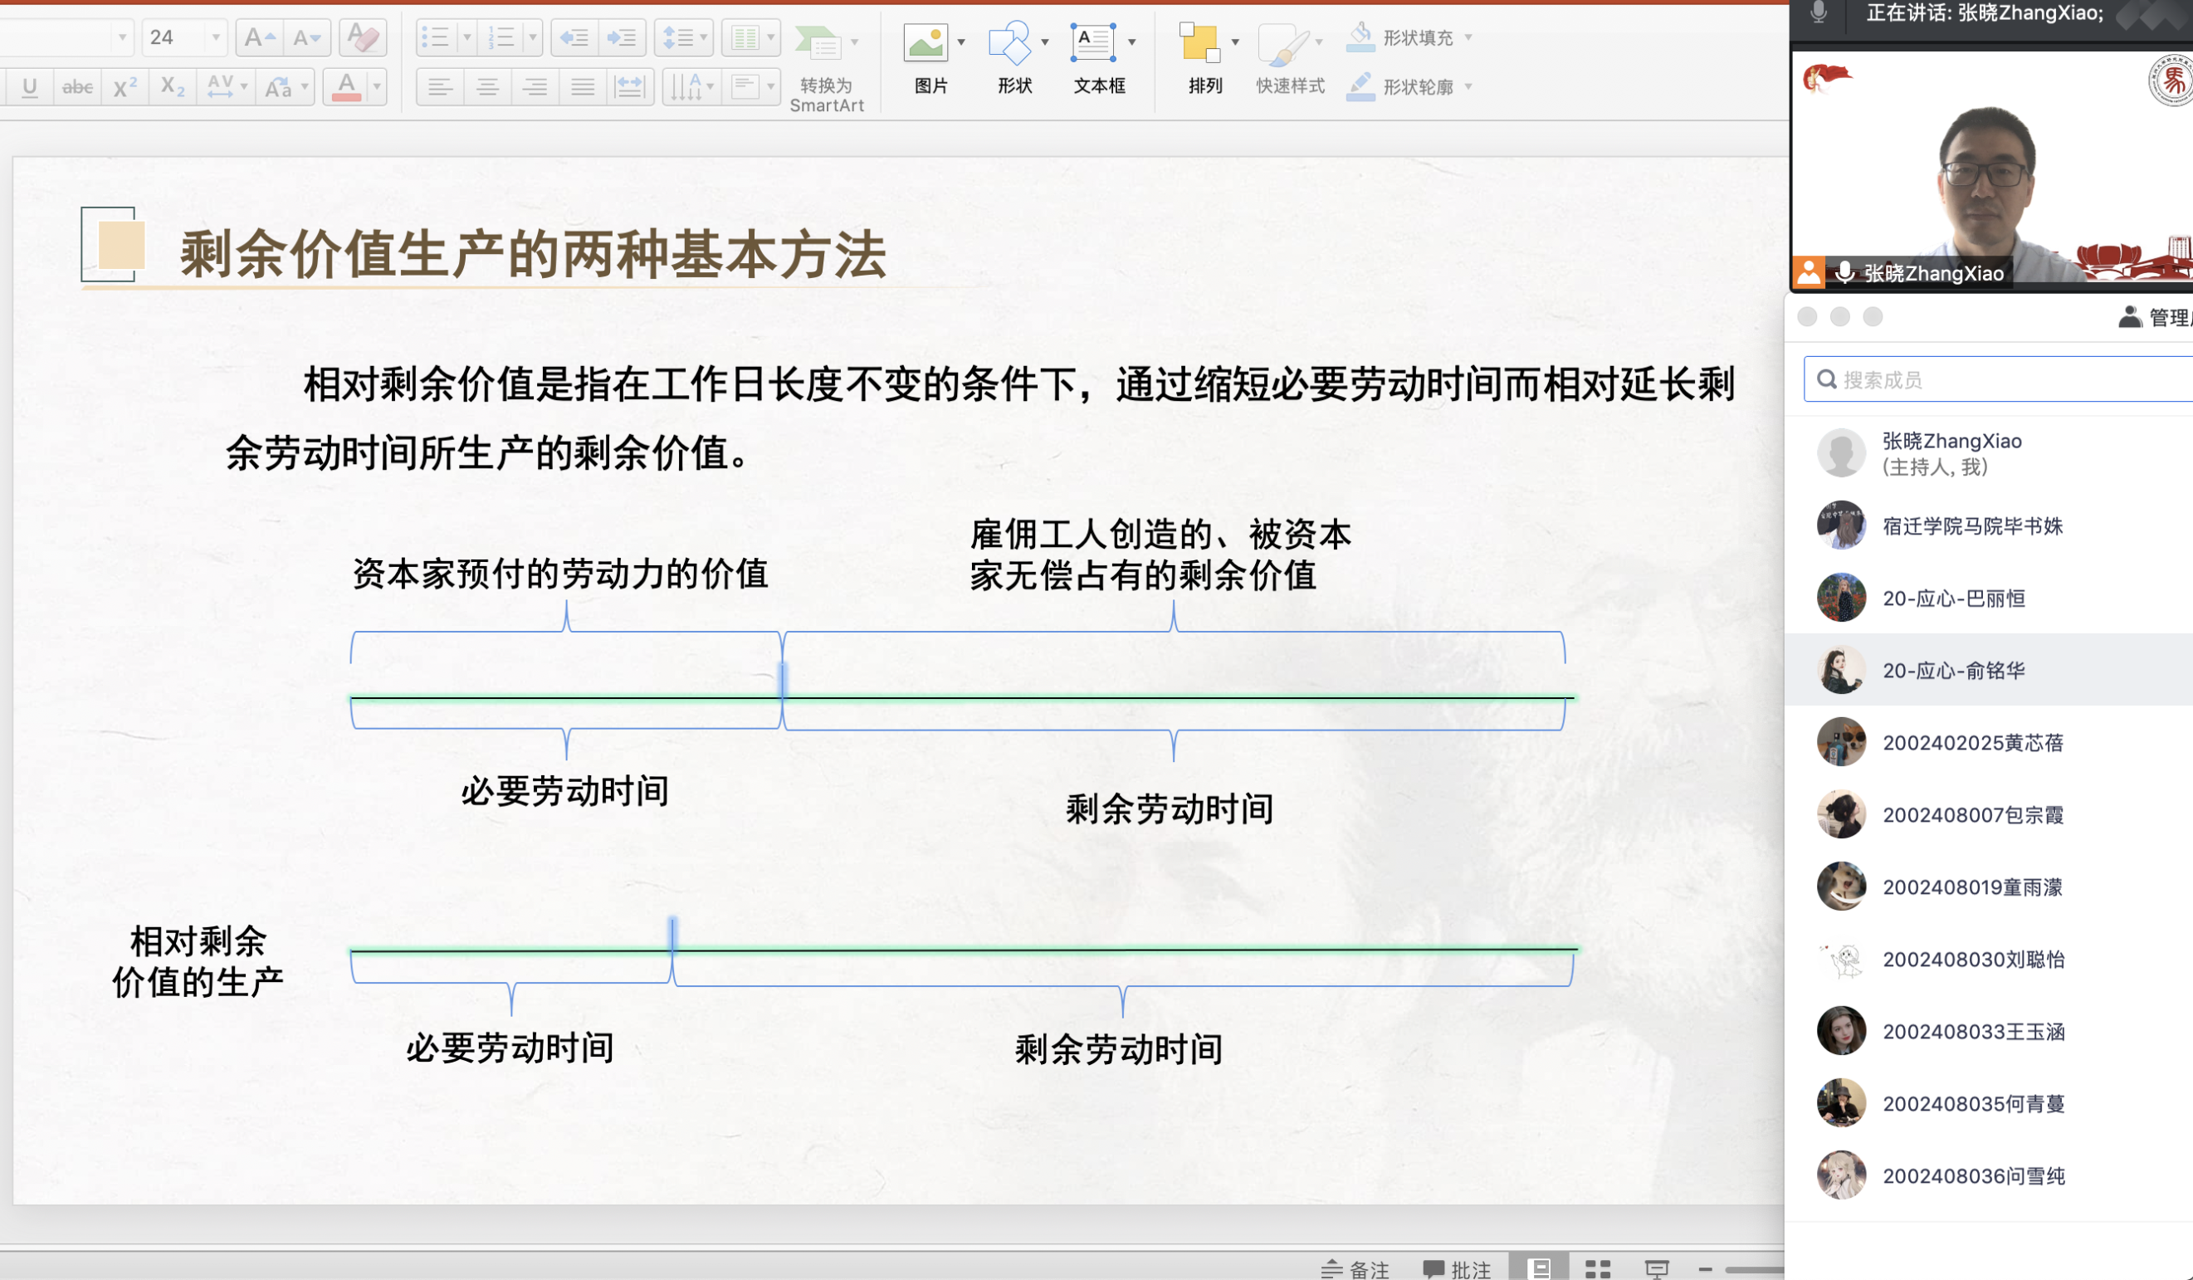Toggle strikethrough formatting

pos(77,86)
